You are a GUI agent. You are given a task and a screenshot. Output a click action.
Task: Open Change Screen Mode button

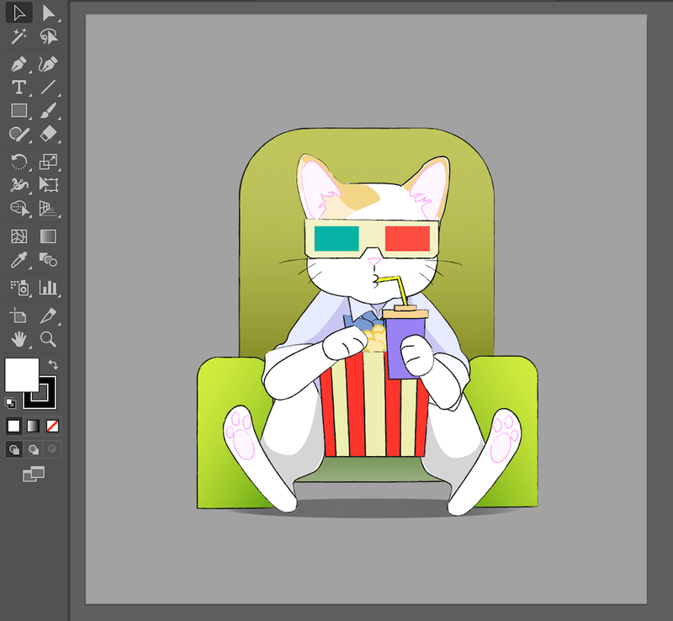pyautogui.click(x=34, y=475)
